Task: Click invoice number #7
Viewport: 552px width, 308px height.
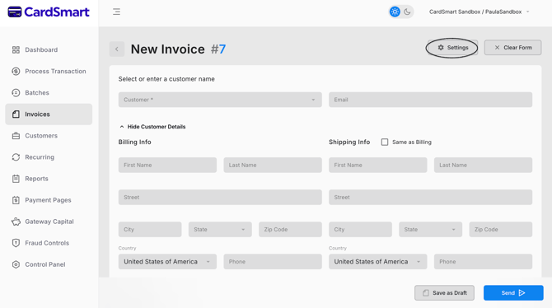Action: (218, 49)
